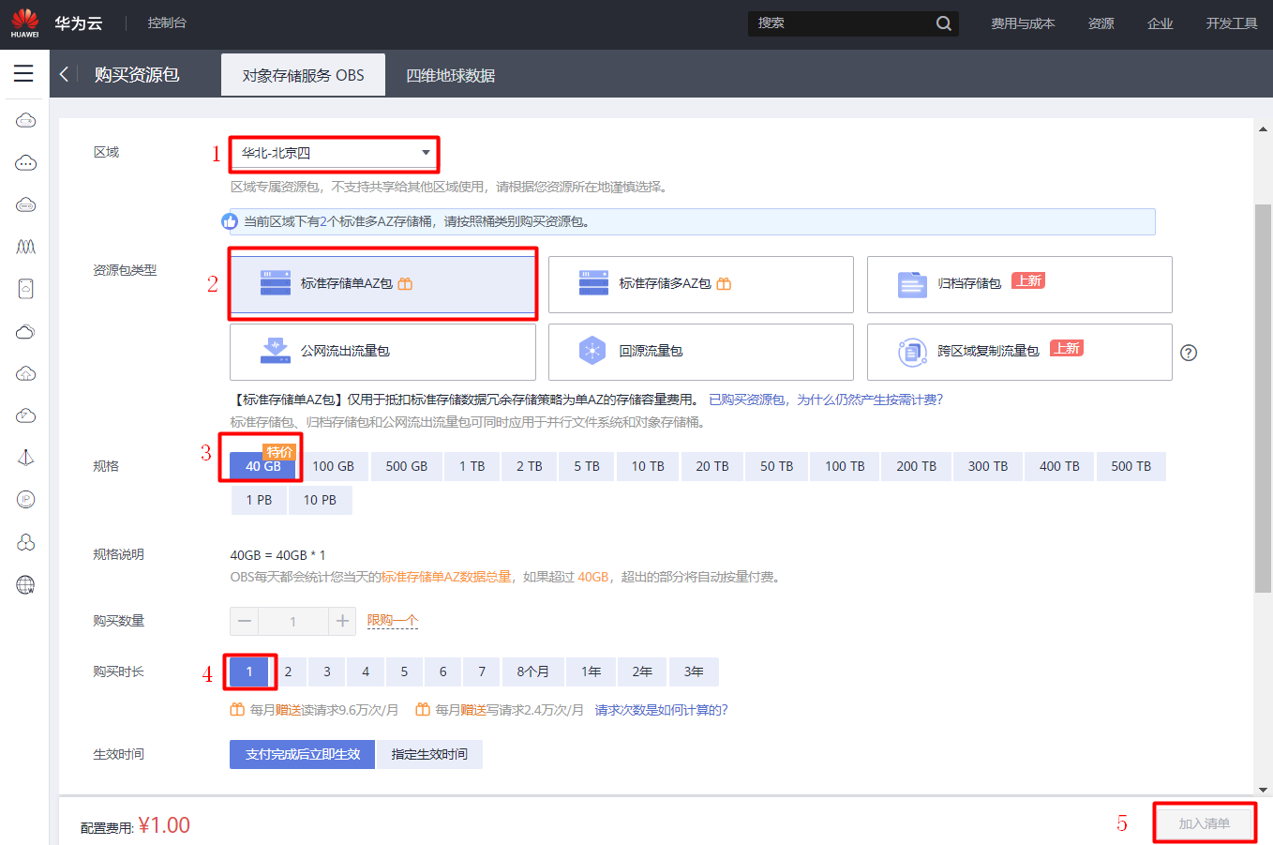
Task: Open the 企业 menu
Action: (1161, 23)
